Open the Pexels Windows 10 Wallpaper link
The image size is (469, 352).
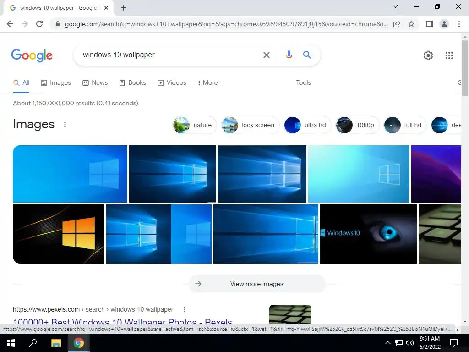coord(122,322)
